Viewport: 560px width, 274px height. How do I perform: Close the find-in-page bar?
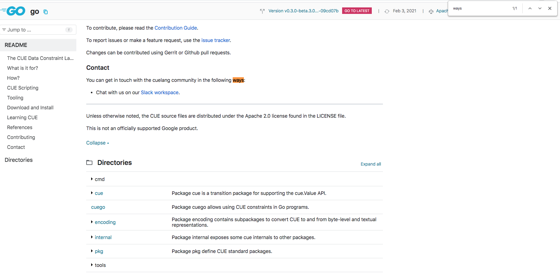pyautogui.click(x=550, y=8)
